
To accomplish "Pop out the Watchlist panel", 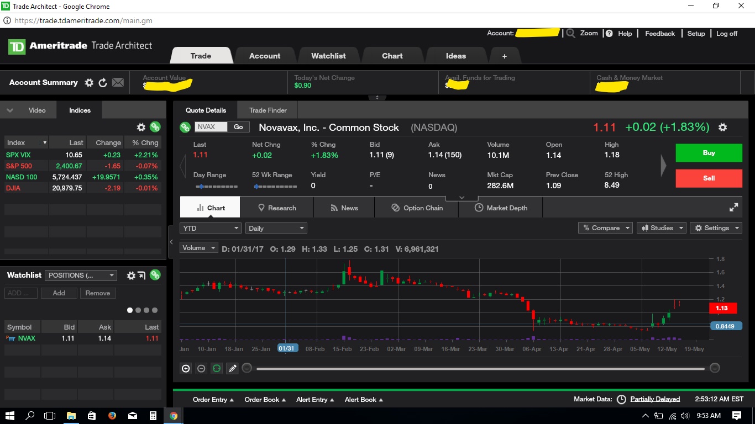I will pos(142,275).
